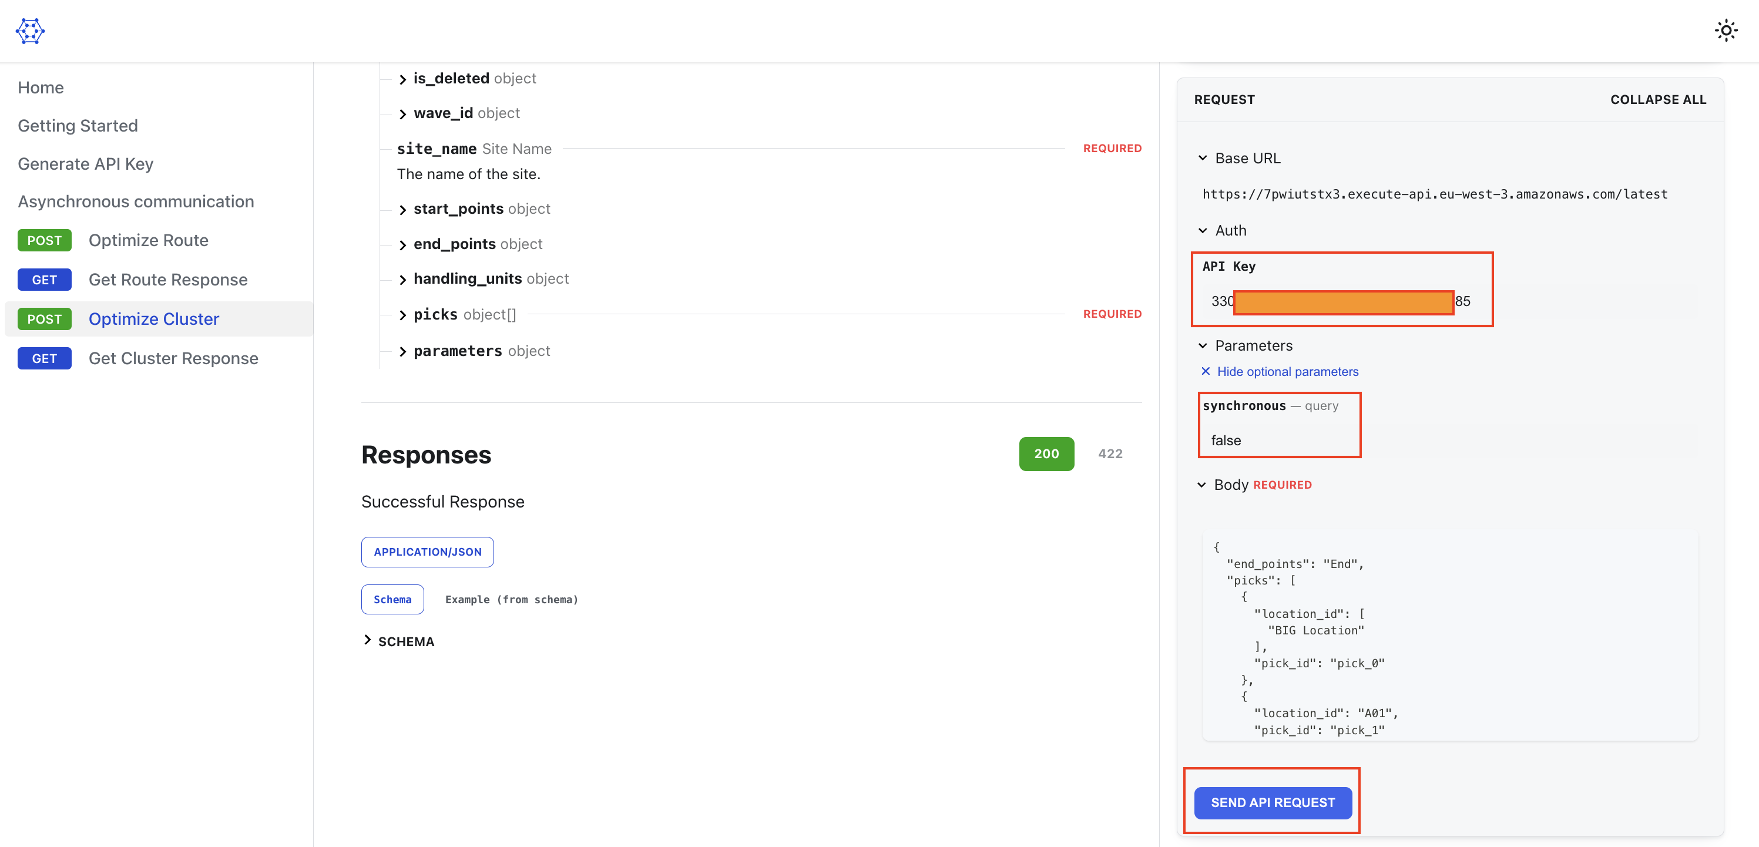Click the GET badge for Get Route Response
Screen dimensions: 1759x847
(45, 280)
